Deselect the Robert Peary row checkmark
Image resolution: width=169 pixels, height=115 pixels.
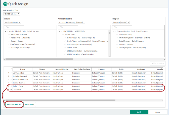point(11,86)
